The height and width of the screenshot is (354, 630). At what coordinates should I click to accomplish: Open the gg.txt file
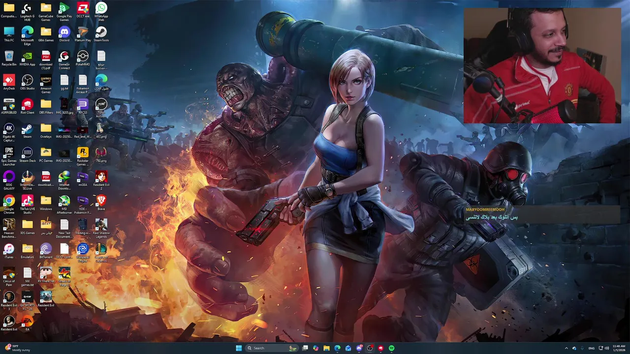pyautogui.click(x=64, y=82)
